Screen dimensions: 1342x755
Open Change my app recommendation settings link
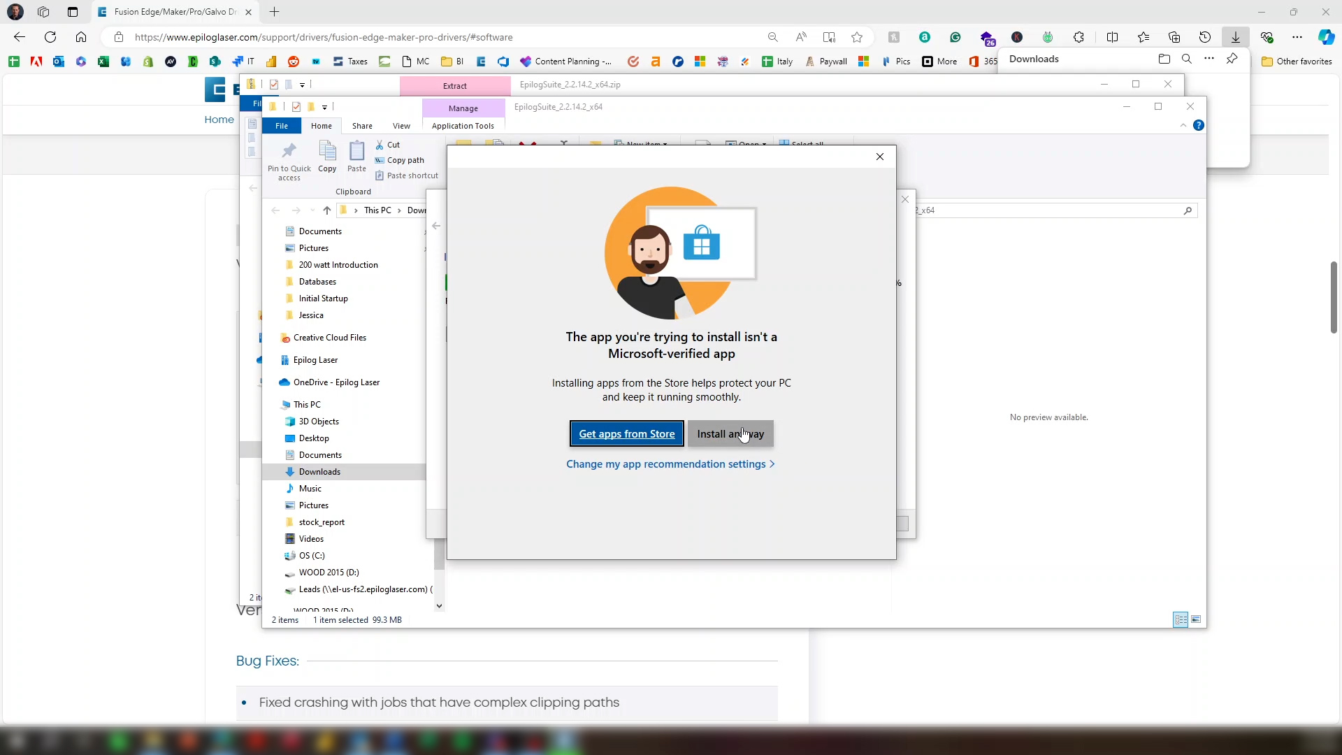pos(670,464)
